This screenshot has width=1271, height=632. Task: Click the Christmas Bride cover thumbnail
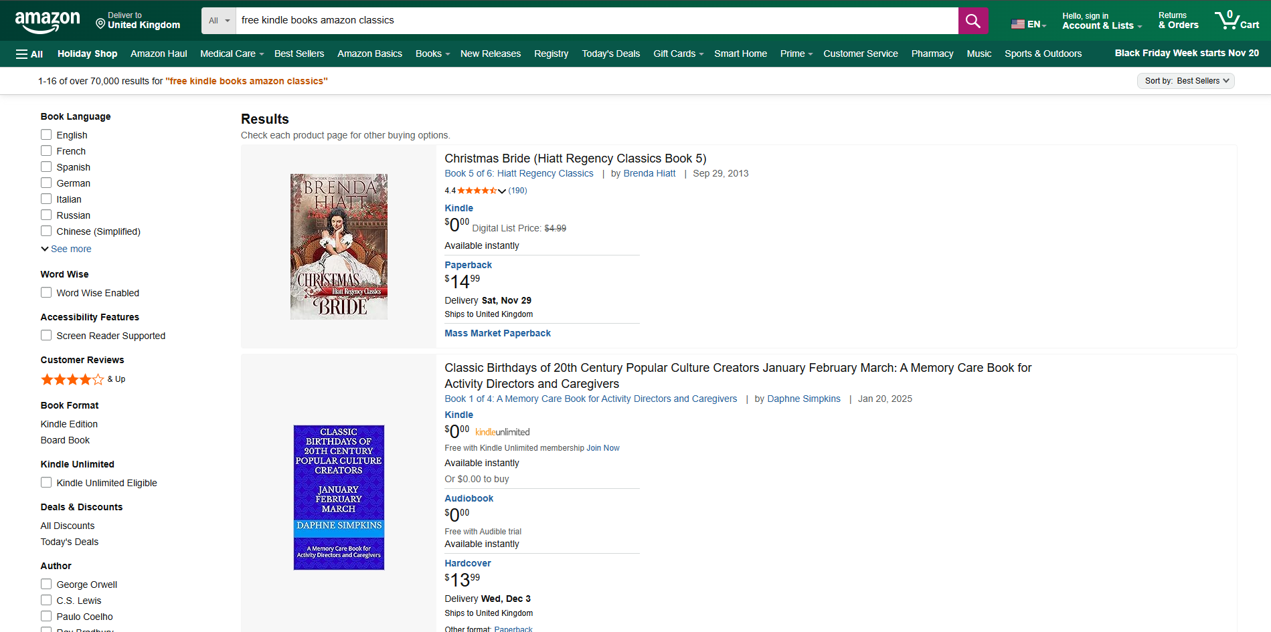pos(338,246)
